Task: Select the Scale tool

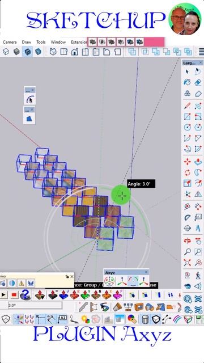Action: (187, 183)
